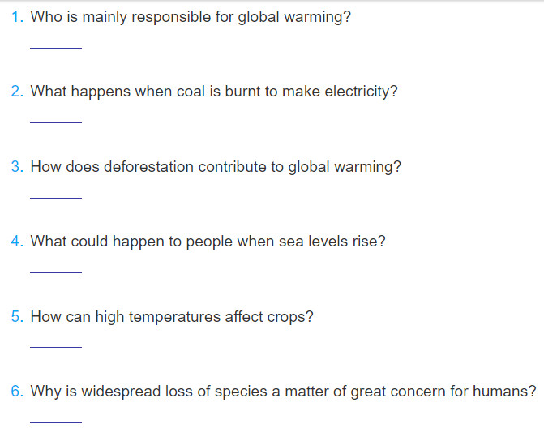Click the answer blank for question 6
This screenshot has height=428, width=544.
point(56,417)
